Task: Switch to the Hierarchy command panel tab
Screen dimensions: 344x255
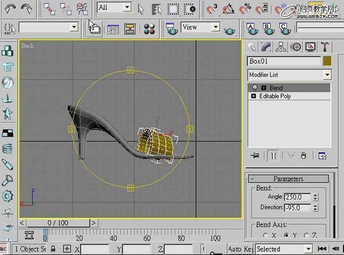Action: [x=280, y=47]
